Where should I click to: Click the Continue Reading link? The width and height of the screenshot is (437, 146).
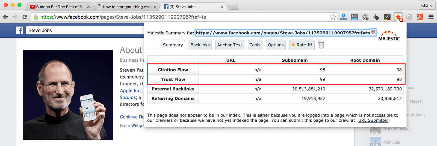132,117
